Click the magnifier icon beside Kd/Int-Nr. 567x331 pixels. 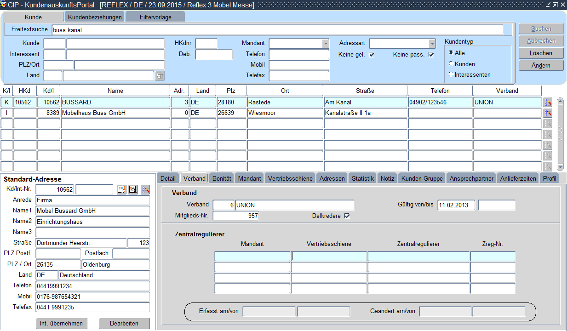pos(133,189)
